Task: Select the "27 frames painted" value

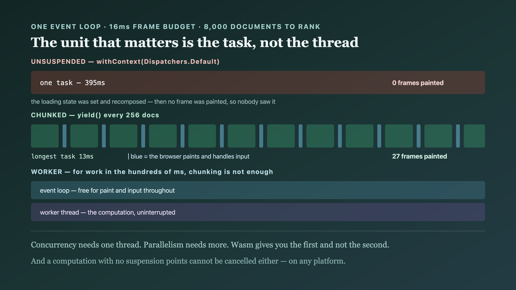Action: [x=419, y=156]
